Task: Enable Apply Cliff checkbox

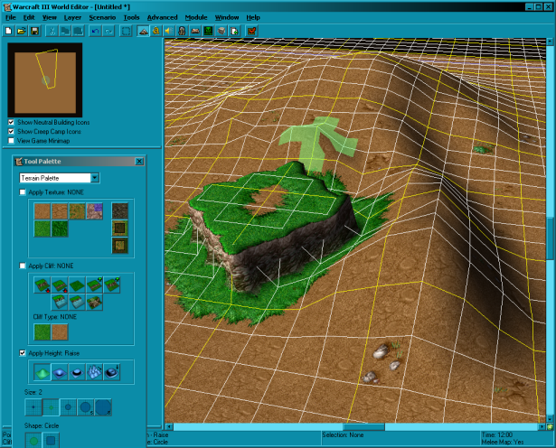Action: [x=23, y=266]
